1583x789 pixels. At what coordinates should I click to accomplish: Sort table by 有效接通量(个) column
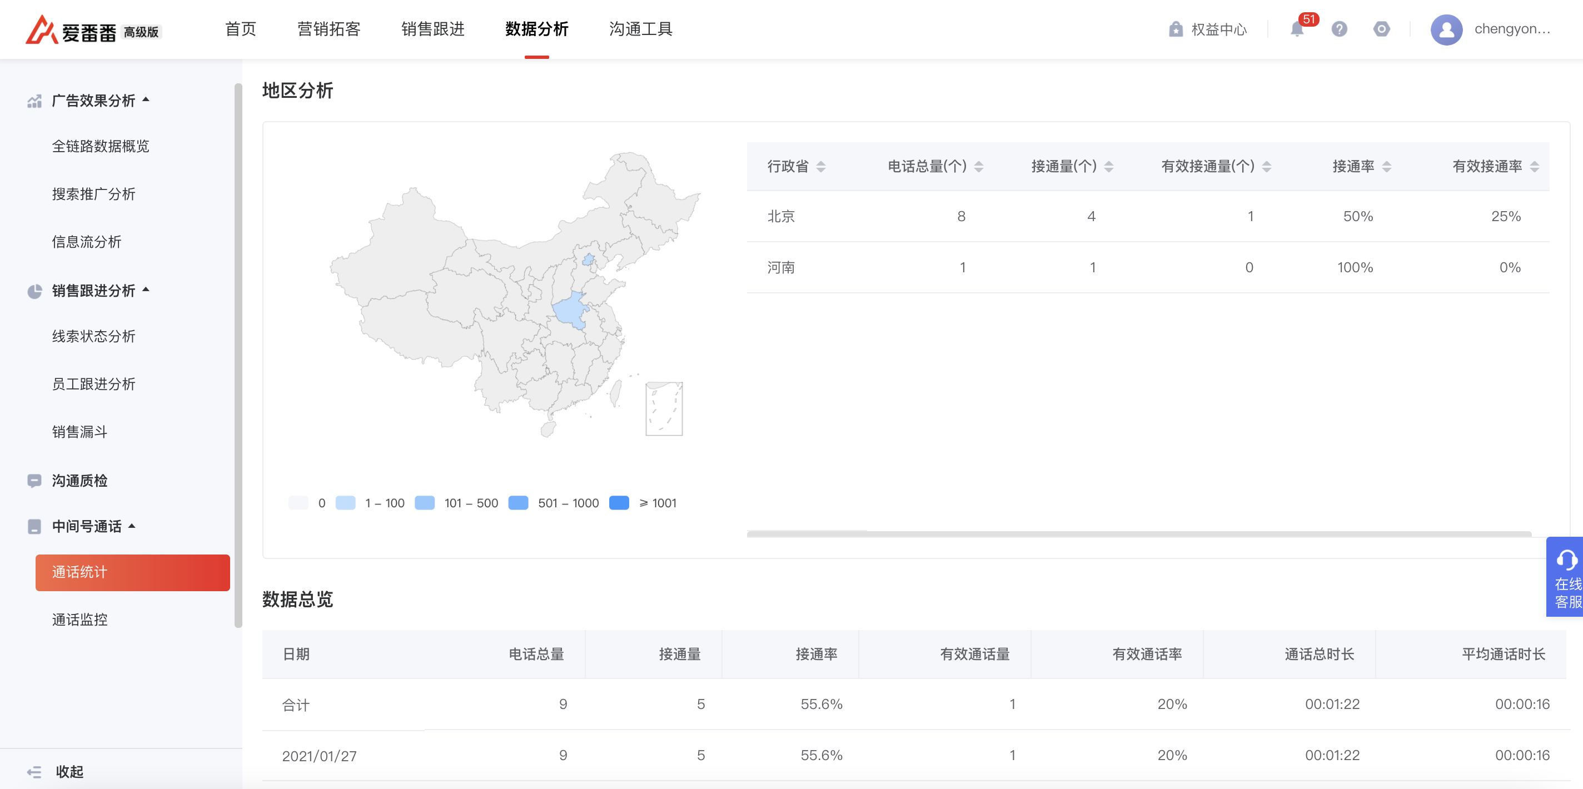click(x=1267, y=167)
